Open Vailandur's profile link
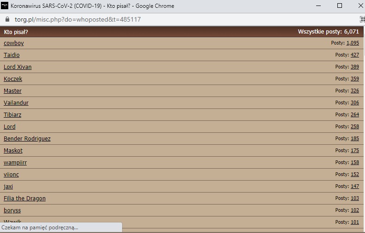 click(x=16, y=103)
